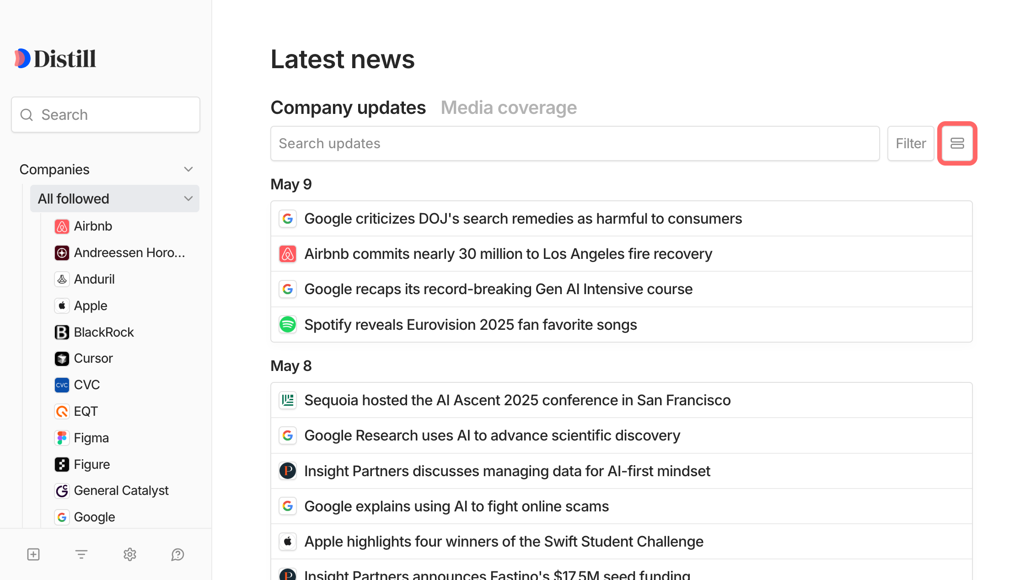
Task: Click the Figma icon in sidebar list
Action: click(62, 438)
